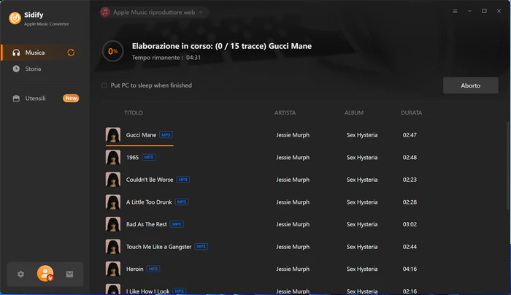Enable Put PC to sleep when finished
This screenshot has width=511, height=295.
tap(104, 85)
